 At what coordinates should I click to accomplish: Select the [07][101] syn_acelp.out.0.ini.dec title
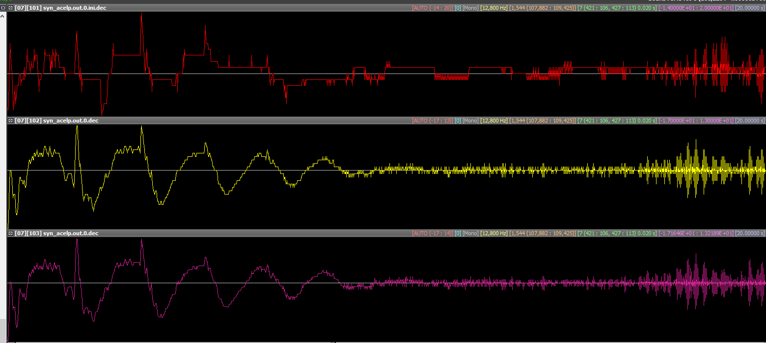pyautogui.click(x=60, y=8)
